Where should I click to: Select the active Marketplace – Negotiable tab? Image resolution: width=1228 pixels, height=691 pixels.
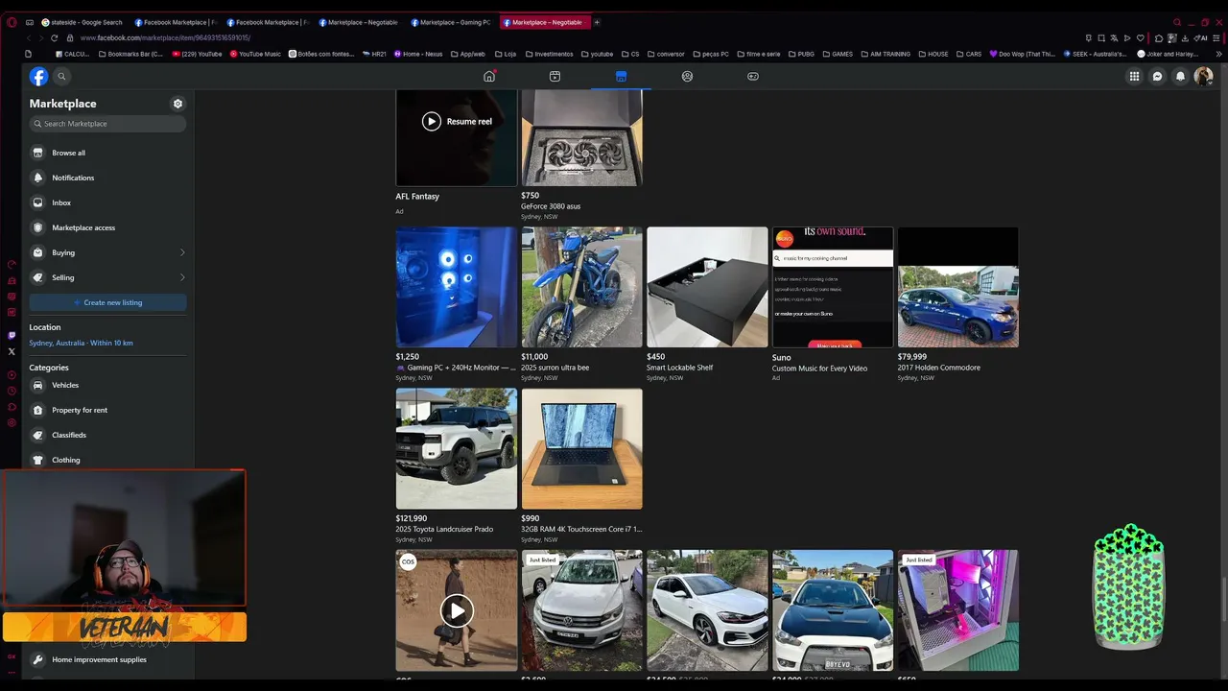545,22
